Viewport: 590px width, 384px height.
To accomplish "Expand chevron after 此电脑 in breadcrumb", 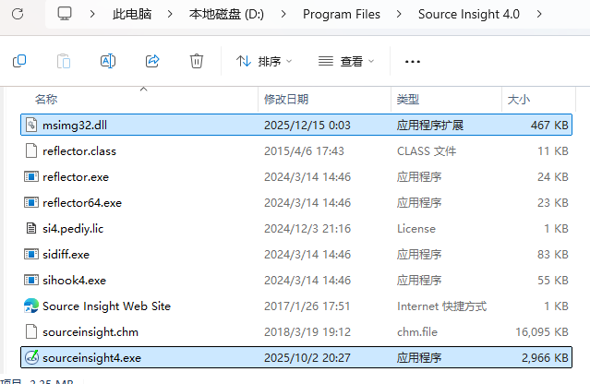I will pos(170,14).
